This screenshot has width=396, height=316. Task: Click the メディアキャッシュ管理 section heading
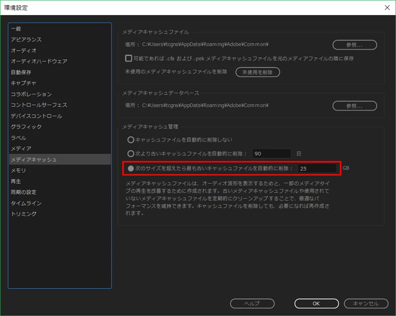(150, 127)
